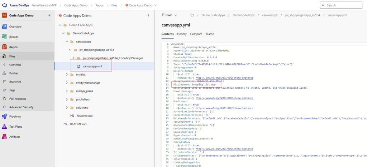Collapse the DemoCodeApps folder chevron
367x167 pixels.
click(63, 33)
